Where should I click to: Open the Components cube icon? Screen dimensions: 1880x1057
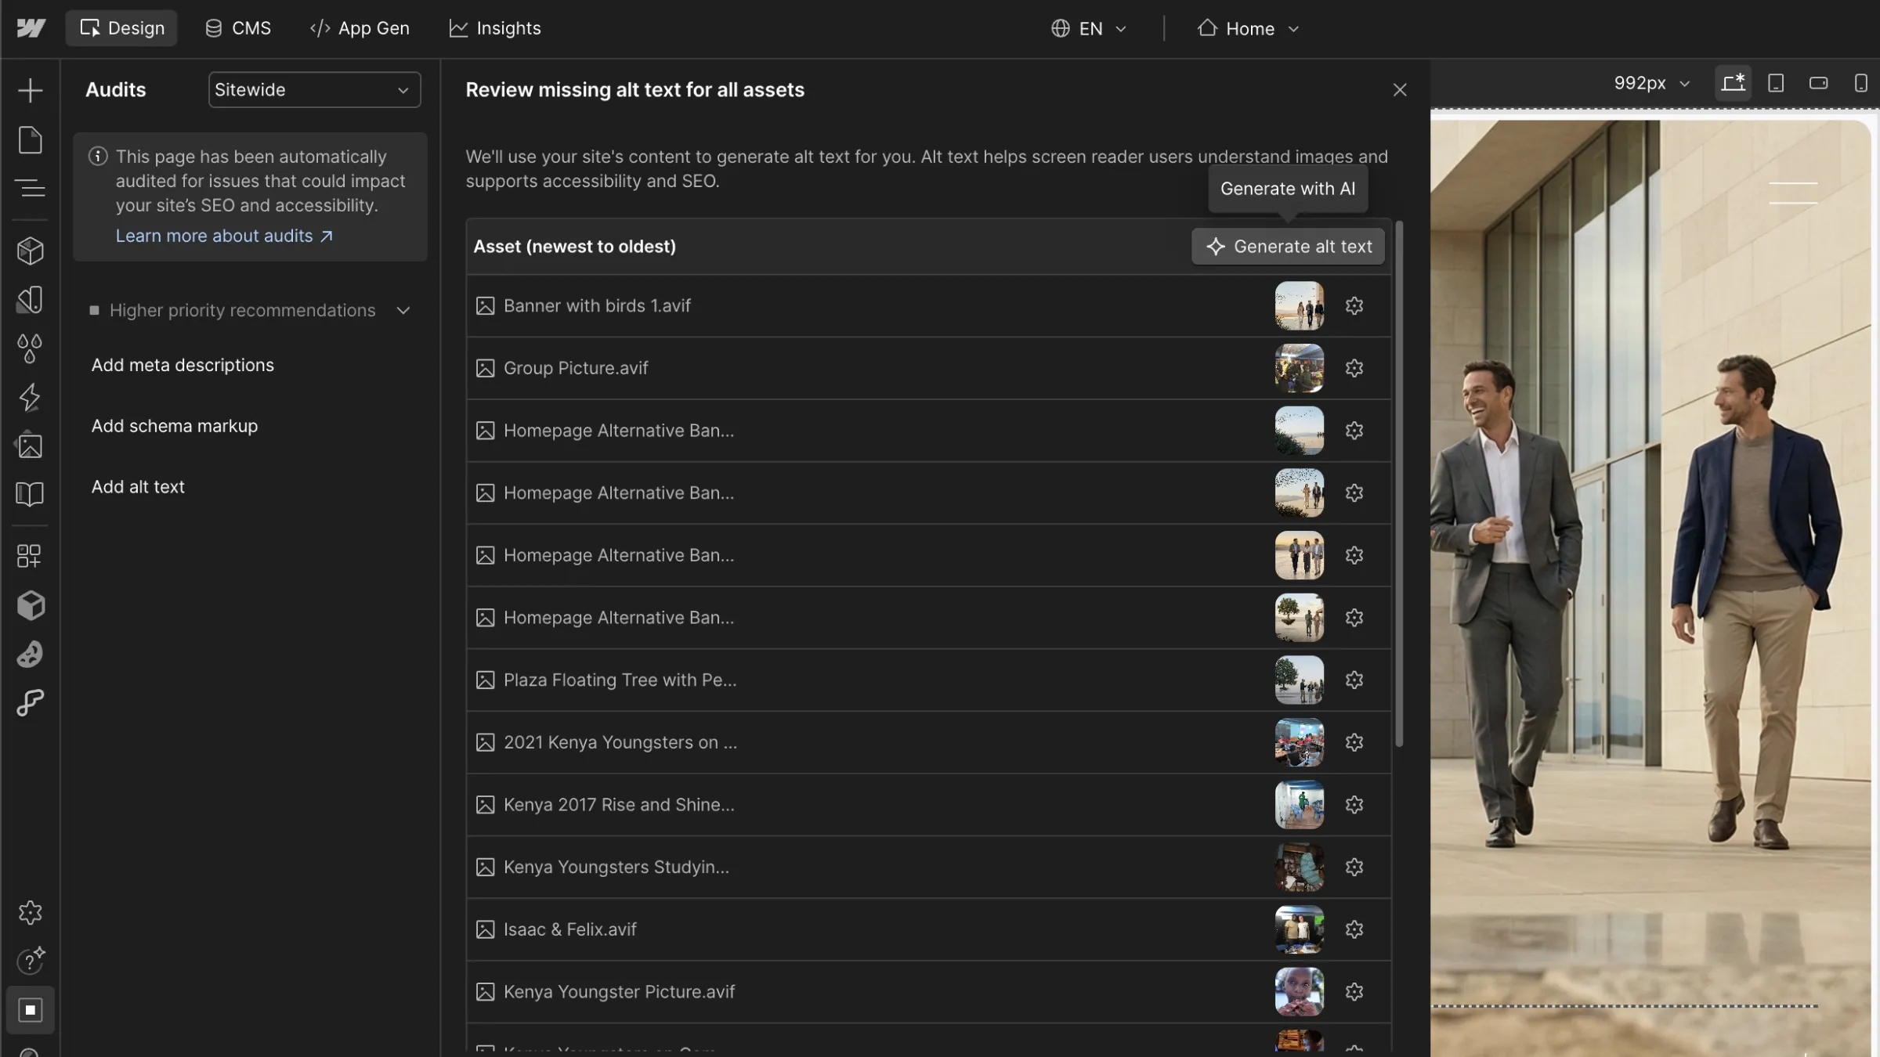30,251
